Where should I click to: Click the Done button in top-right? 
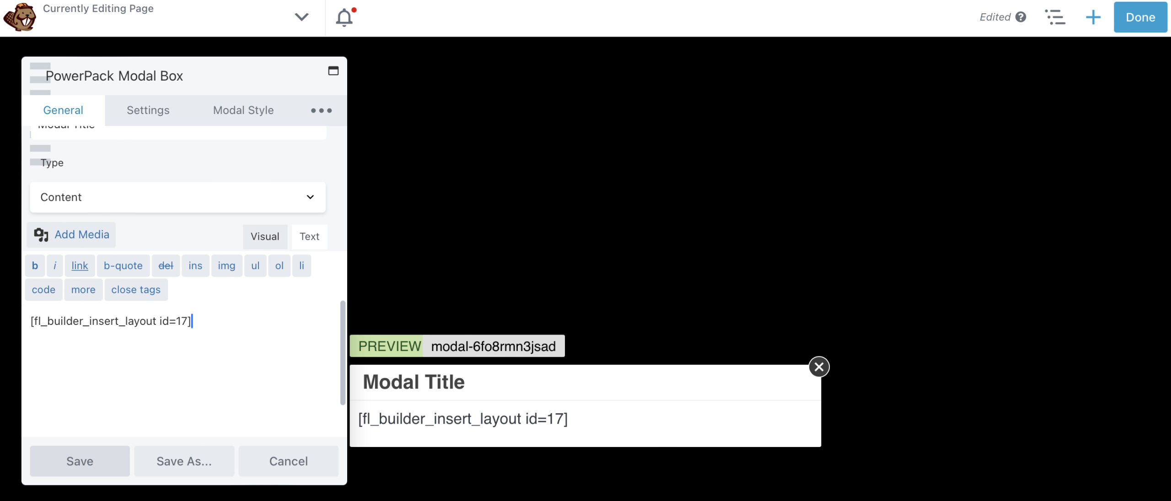[x=1140, y=16]
